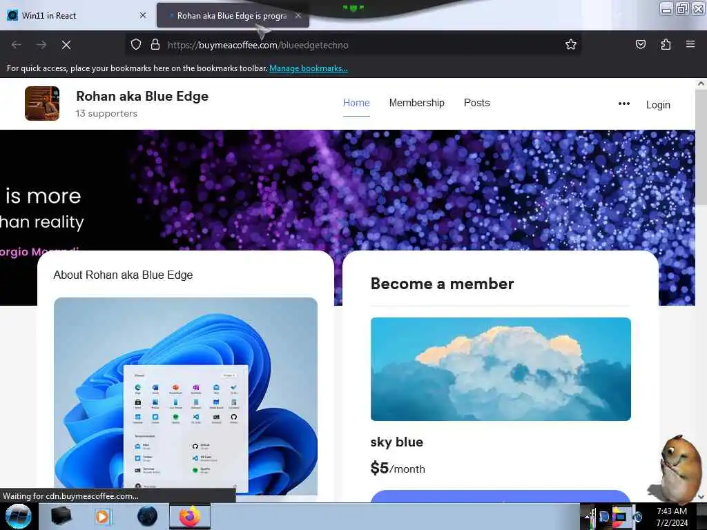
Task: Click the $5/month price text
Action: click(397, 469)
